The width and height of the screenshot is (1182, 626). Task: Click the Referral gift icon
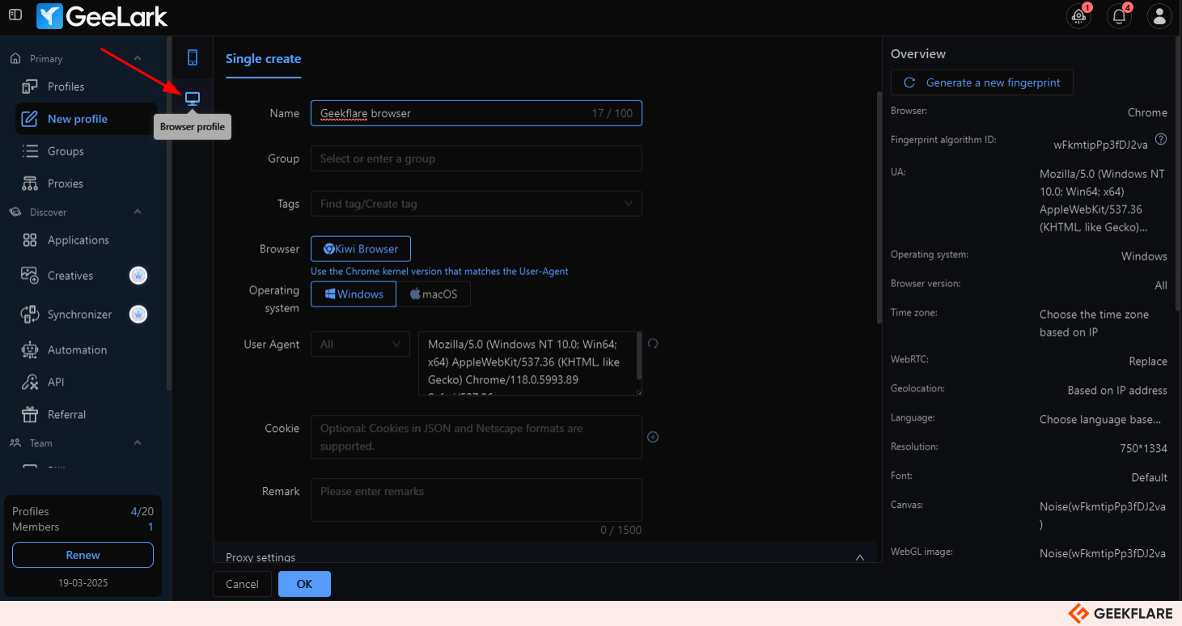(x=30, y=415)
